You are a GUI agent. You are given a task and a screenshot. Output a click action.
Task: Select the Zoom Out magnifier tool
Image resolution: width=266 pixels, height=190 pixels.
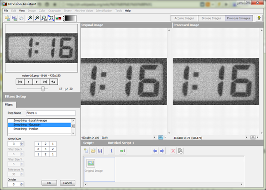tap(37, 18)
